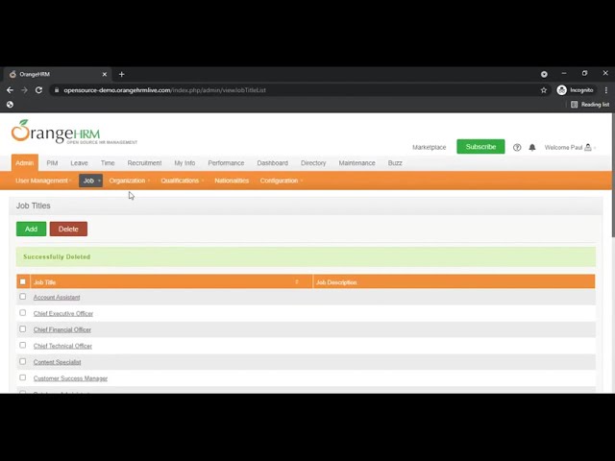Click the padlock site info icon
Screen dimensions: 615x461
[57, 90]
